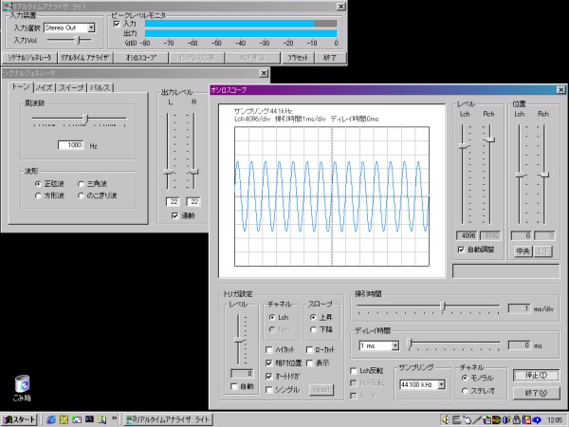
Task: Click the 終了 button in main window
Action: tap(330, 58)
